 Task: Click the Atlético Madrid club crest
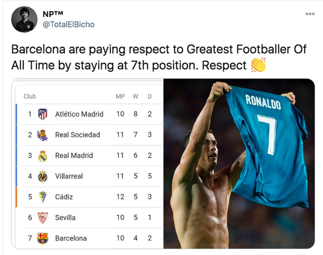coord(42,114)
